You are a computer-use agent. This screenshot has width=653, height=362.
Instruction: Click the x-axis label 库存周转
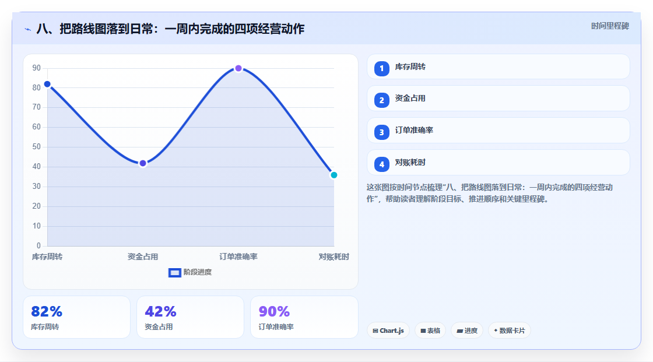click(x=47, y=256)
